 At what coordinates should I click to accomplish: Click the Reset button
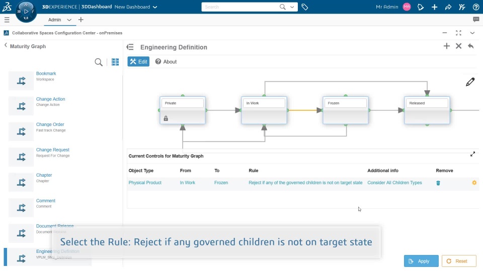pyautogui.click(x=459, y=261)
